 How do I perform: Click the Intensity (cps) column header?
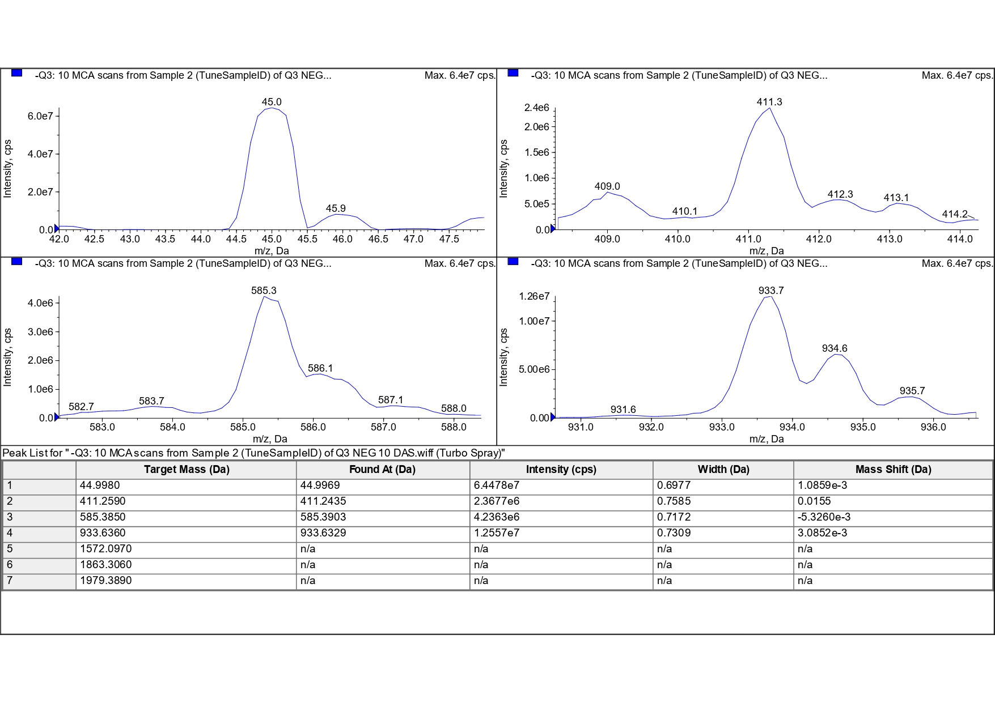coord(561,470)
